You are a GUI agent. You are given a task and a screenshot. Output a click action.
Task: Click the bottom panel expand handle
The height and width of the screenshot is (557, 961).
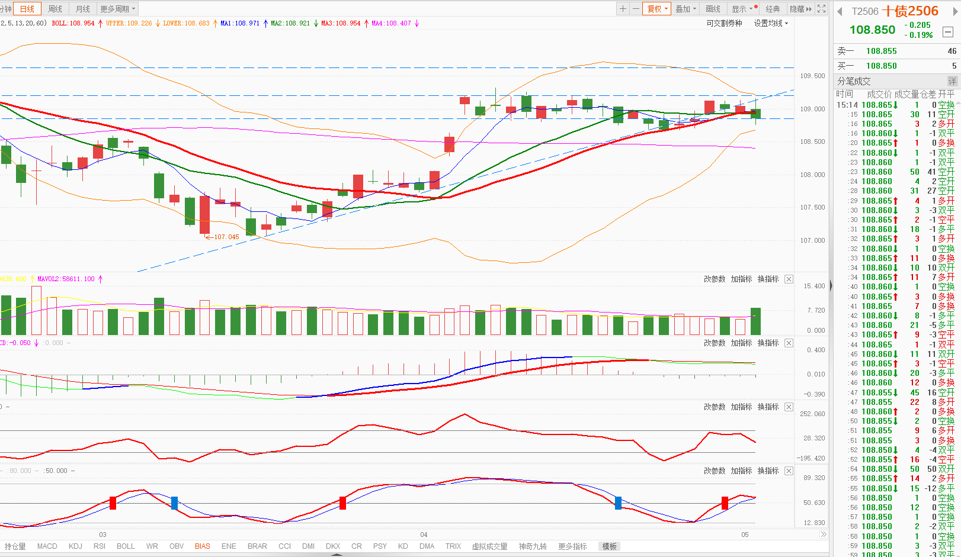[337, 555]
